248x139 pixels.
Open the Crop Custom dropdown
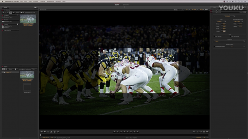tap(221, 22)
